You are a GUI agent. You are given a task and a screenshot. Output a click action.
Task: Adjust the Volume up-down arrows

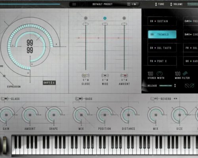click(171, 4)
